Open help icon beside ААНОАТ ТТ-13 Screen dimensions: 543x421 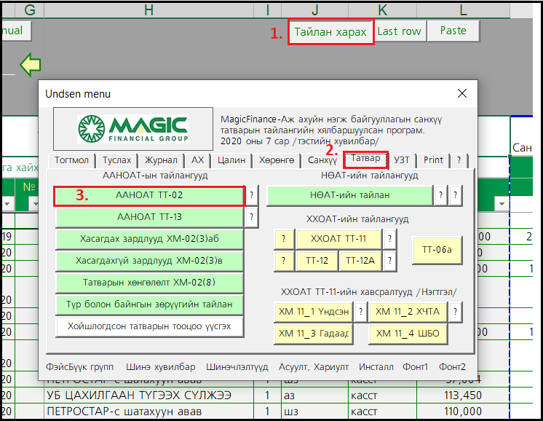[x=252, y=217]
